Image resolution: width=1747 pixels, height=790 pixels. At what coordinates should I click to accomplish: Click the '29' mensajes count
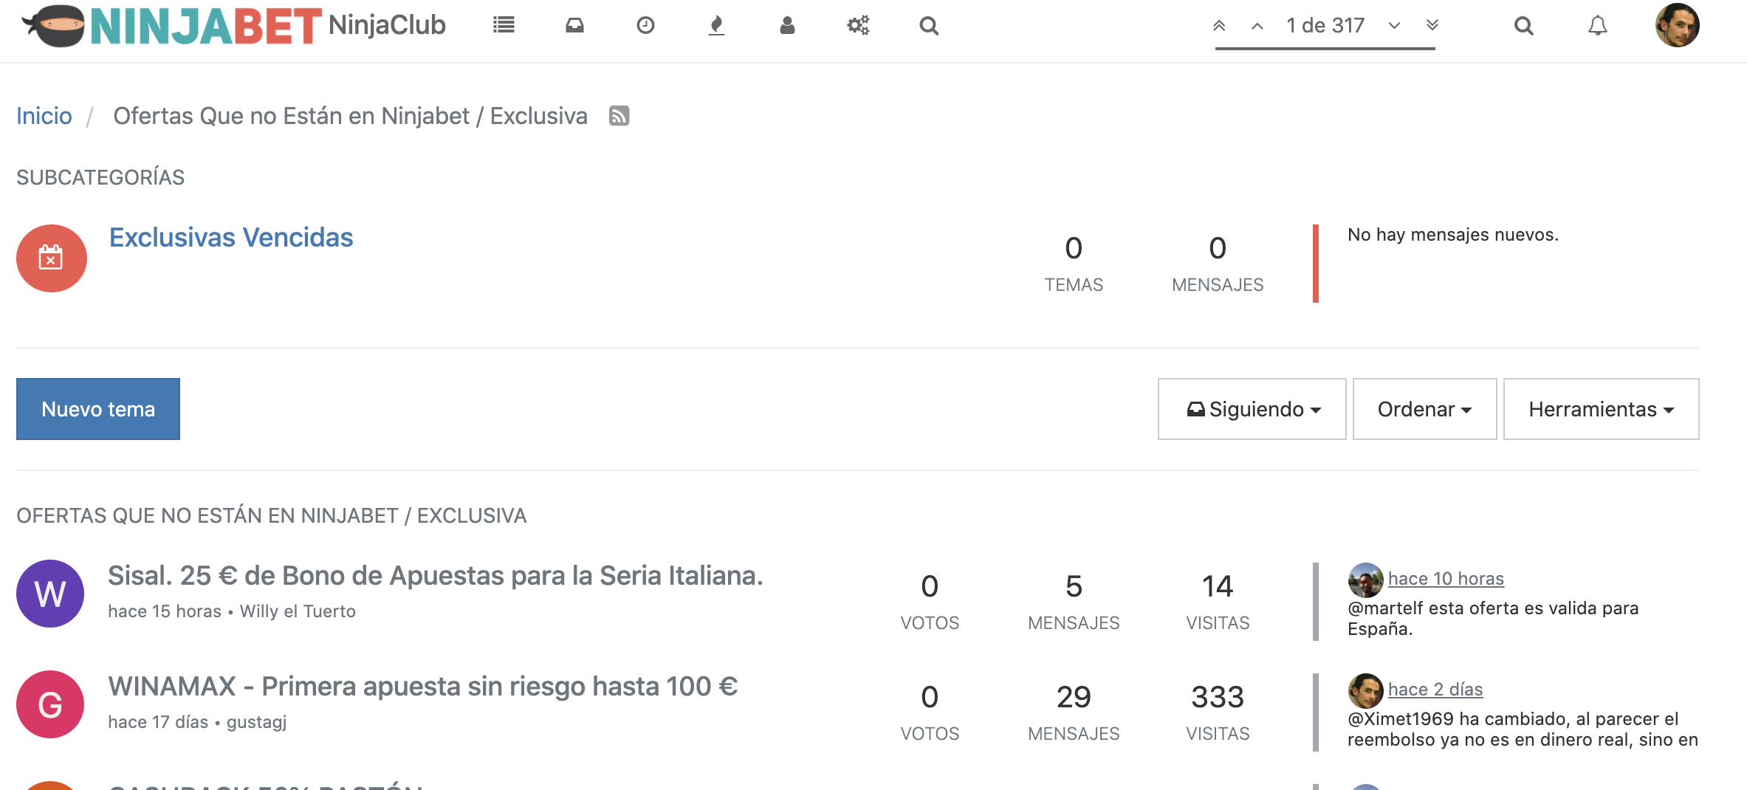[x=1074, y=697]
